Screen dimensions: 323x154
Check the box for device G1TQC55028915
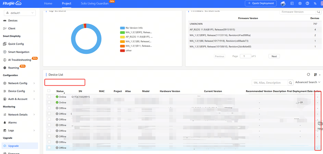tap(49, 96)
